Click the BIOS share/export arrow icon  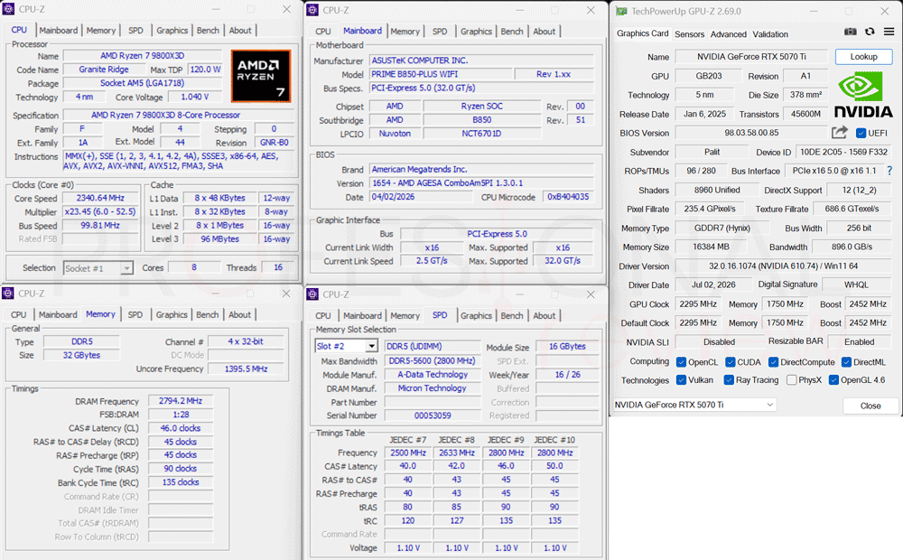coord(840,133)
